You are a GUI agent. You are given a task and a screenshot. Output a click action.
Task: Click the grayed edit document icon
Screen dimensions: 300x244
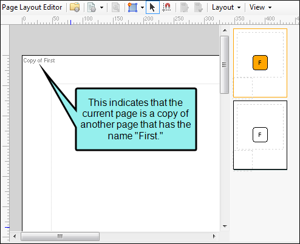184,7
